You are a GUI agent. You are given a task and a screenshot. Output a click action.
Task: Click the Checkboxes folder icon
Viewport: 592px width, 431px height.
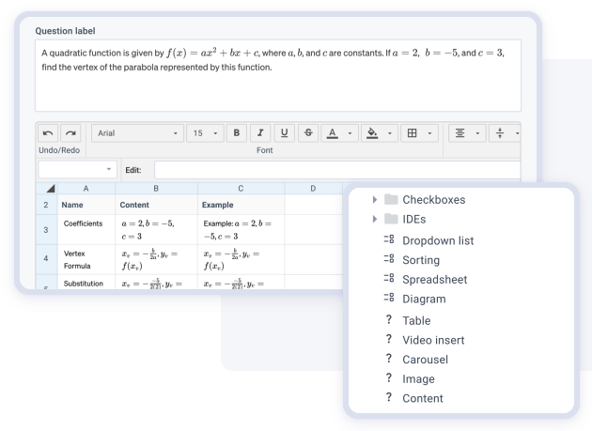(391, 199)
